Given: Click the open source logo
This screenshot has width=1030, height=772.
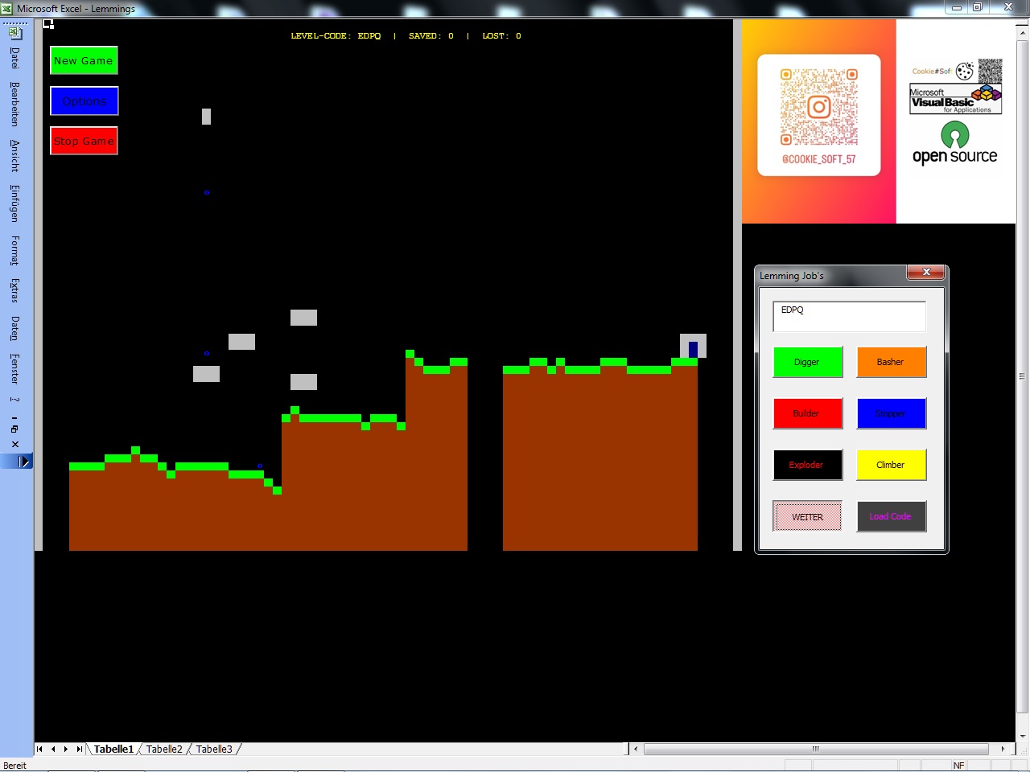Looking at the screenshot, I should 955,143.
